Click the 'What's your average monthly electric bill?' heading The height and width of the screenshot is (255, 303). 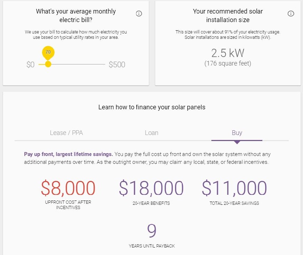(x=76, y=15)
